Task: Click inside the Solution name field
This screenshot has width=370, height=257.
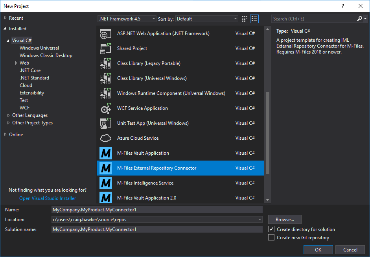Action: coord(157,229)
